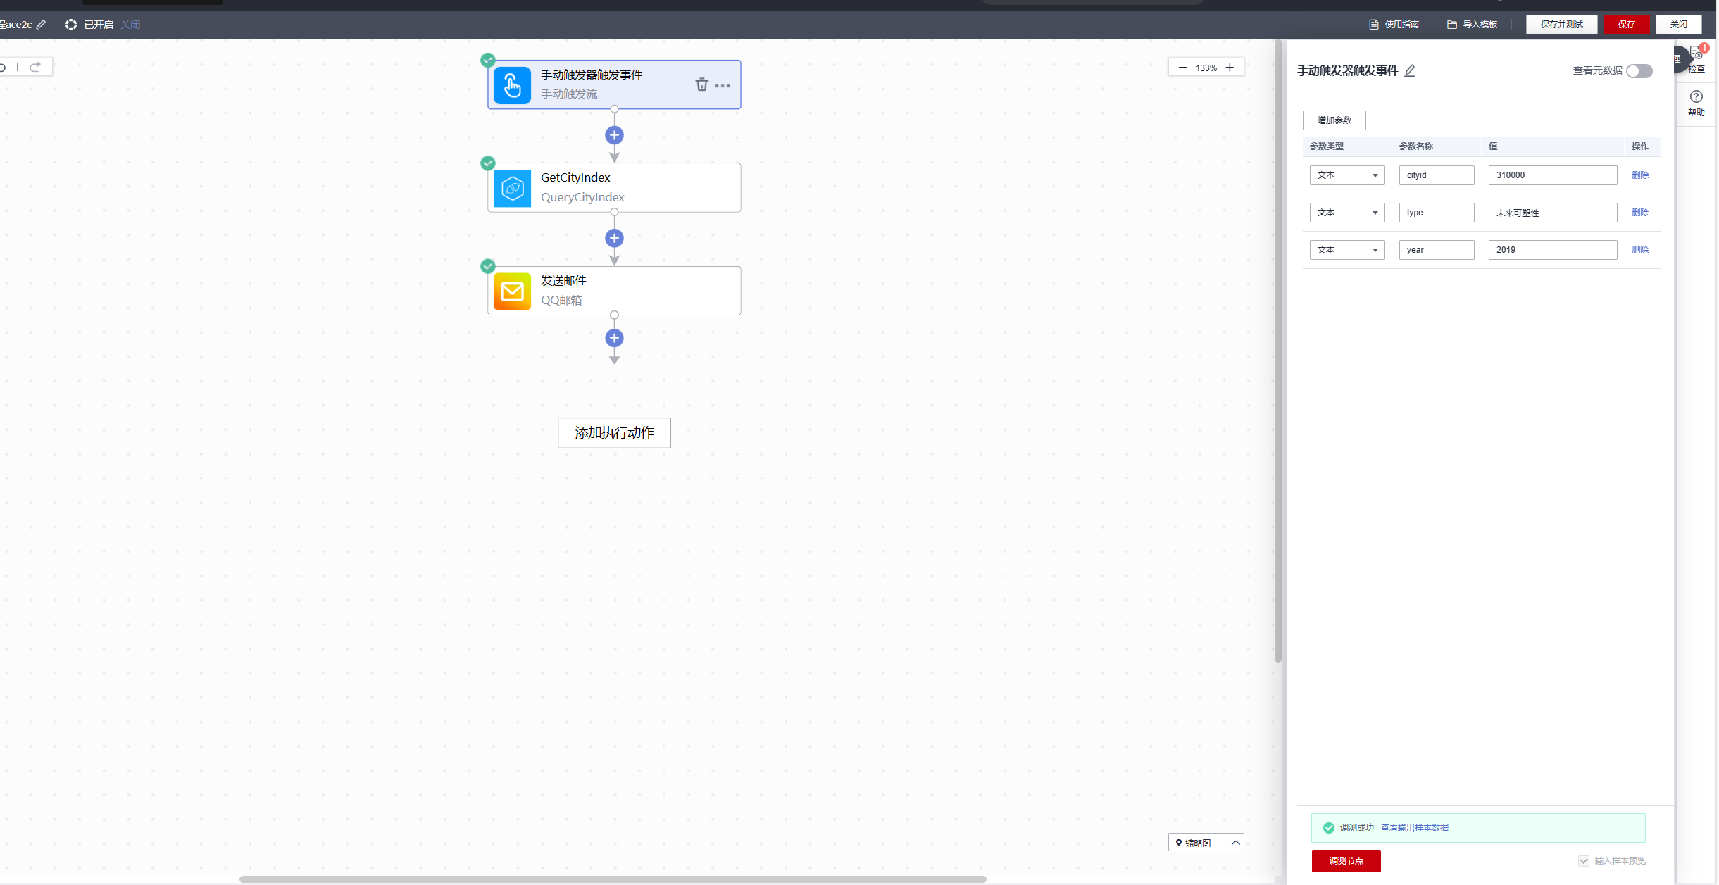The height and width of the screenshot is (885, 1719).
Task: Zoom in with the plus icon
Action: tap(1230, 68)
